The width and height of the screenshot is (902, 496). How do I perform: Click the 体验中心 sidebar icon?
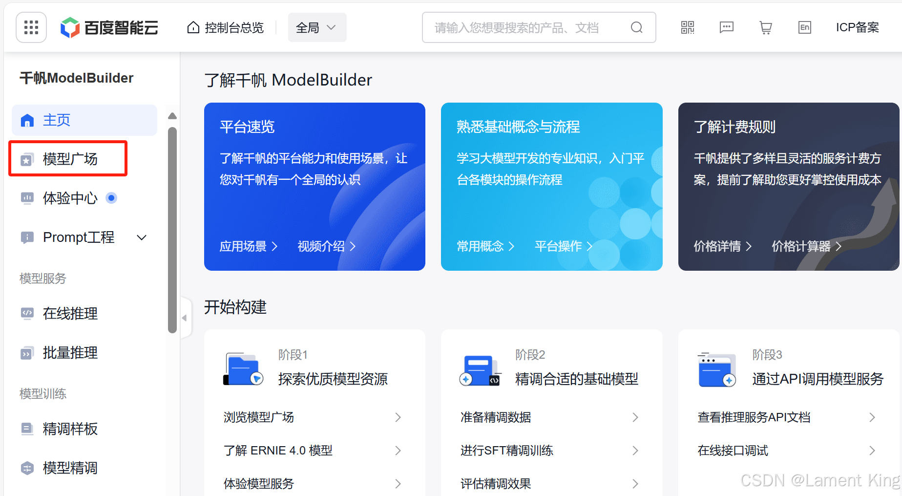[27, 198]
